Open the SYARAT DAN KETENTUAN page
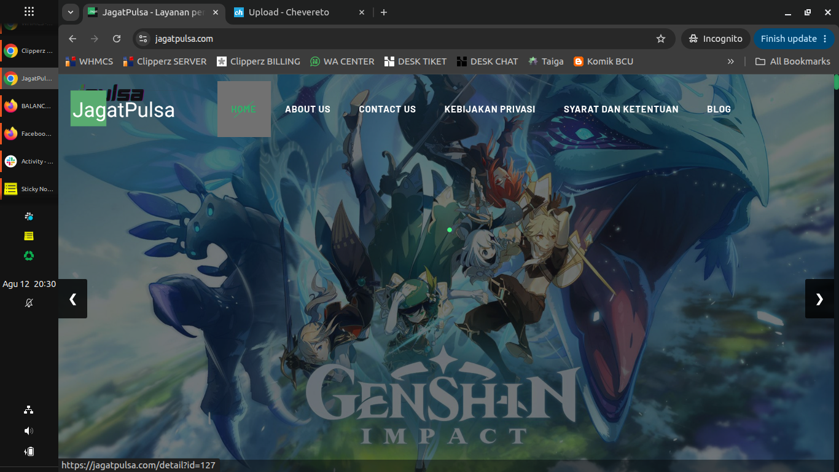Image resolution: width=839 pixels, height=472 pixels. tap(621, 109)
